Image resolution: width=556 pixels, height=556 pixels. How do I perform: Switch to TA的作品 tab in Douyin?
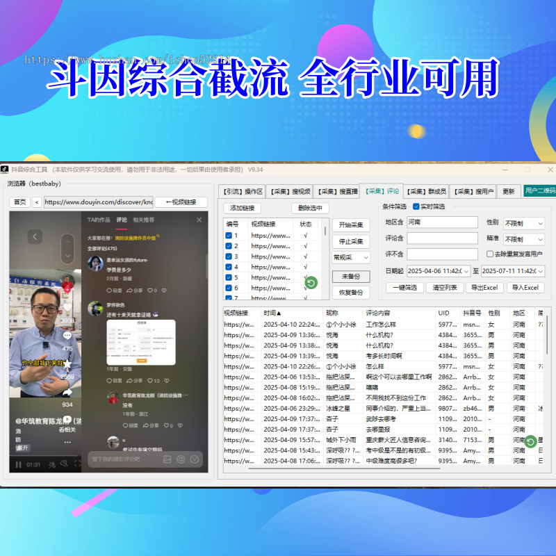tap(99, 220)
